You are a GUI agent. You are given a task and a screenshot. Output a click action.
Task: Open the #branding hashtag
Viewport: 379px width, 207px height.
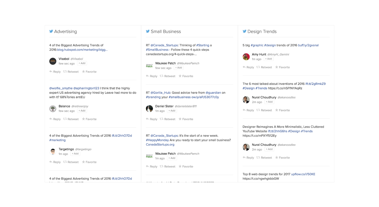pos(153,97)
